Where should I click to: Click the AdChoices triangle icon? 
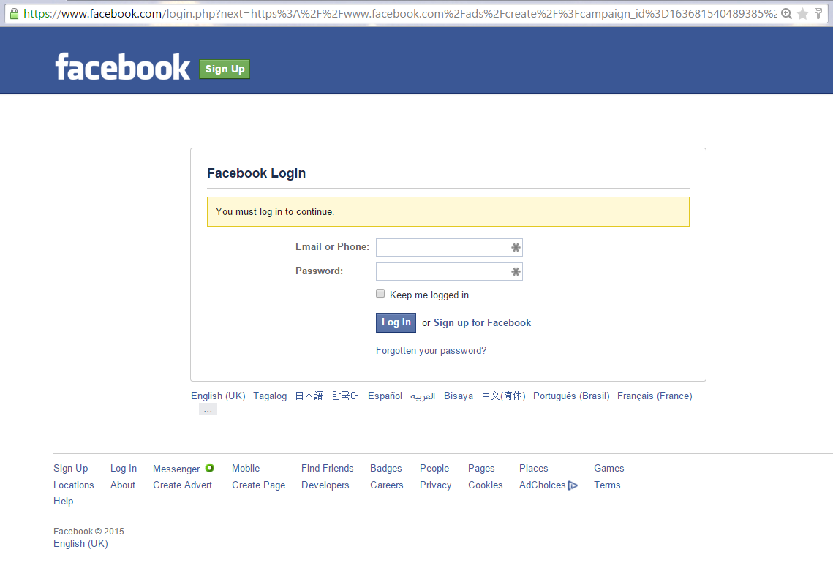click(573, 485)
